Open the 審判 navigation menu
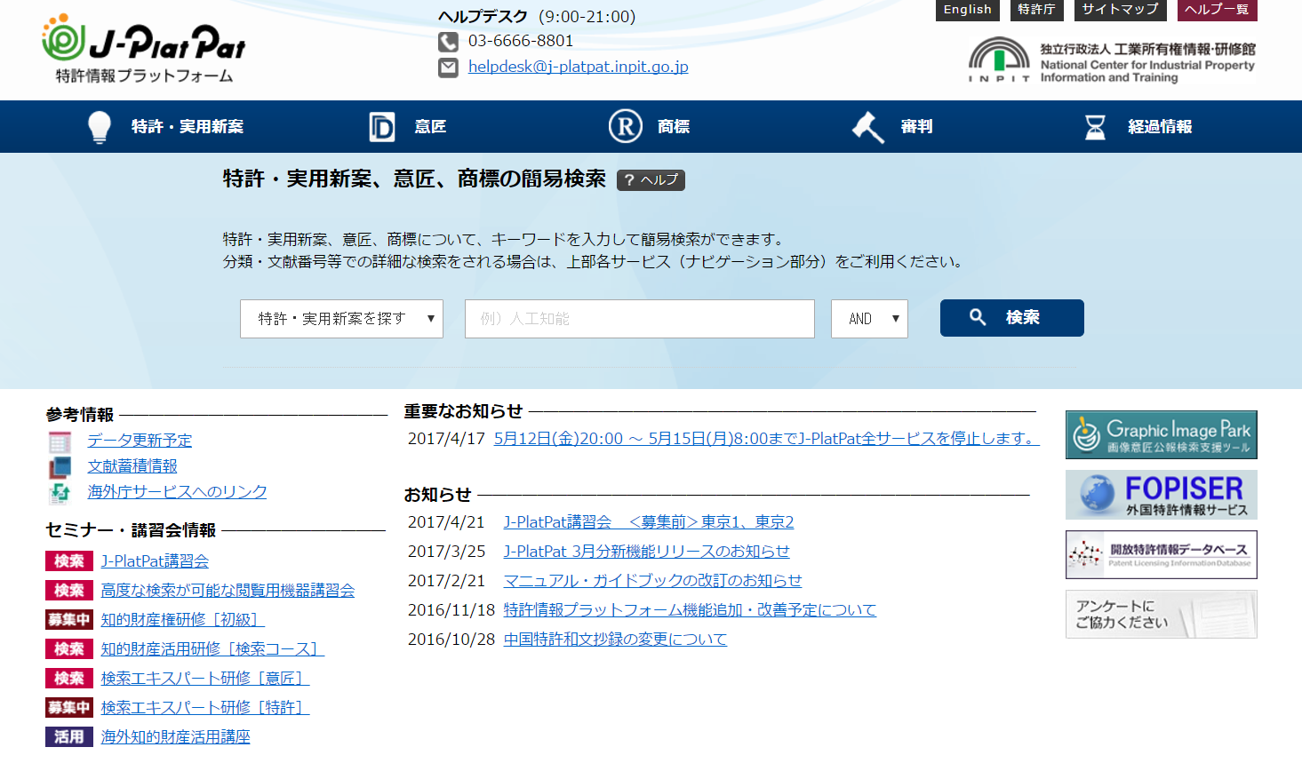Screen dimensions: 1302x779 [x=915, y=127]
